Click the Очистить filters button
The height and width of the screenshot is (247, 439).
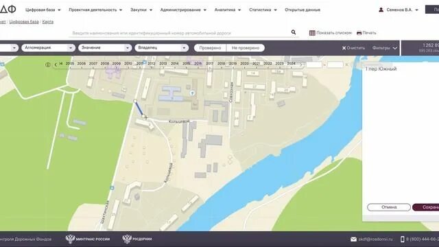pos(353,48)
